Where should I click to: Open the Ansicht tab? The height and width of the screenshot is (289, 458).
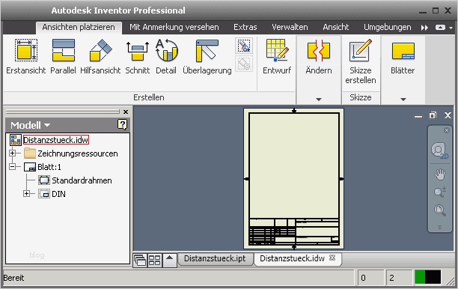pos(335,27)
